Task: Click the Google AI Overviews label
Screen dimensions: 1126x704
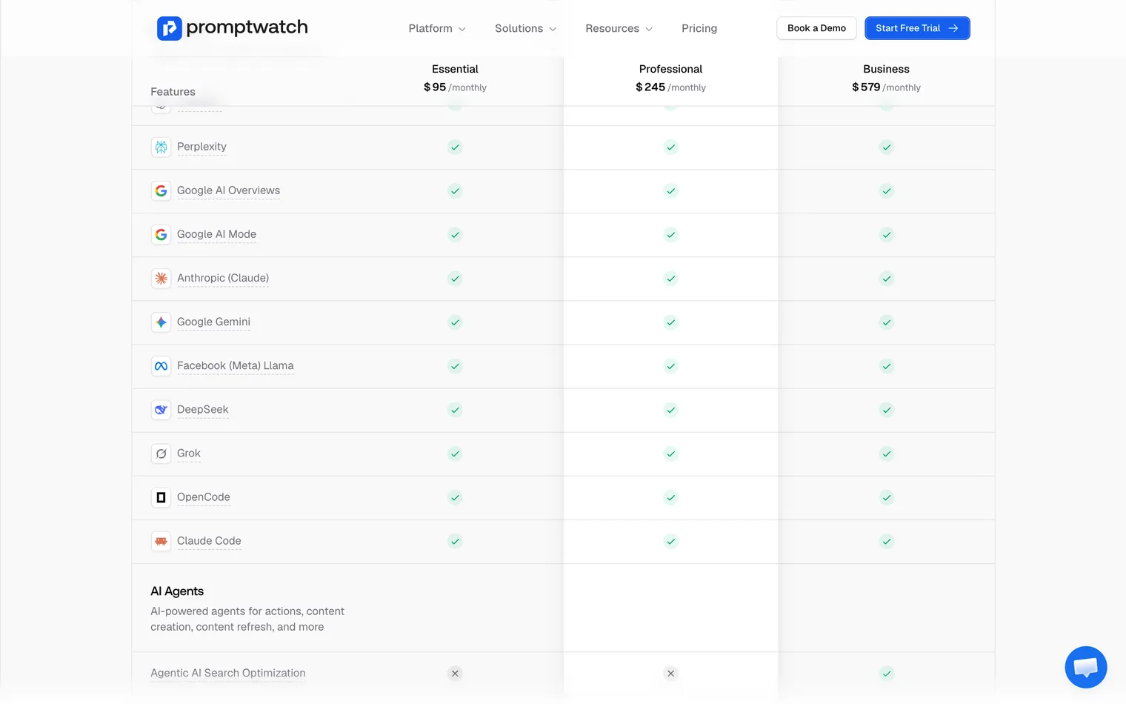Action: click(228, 190)
